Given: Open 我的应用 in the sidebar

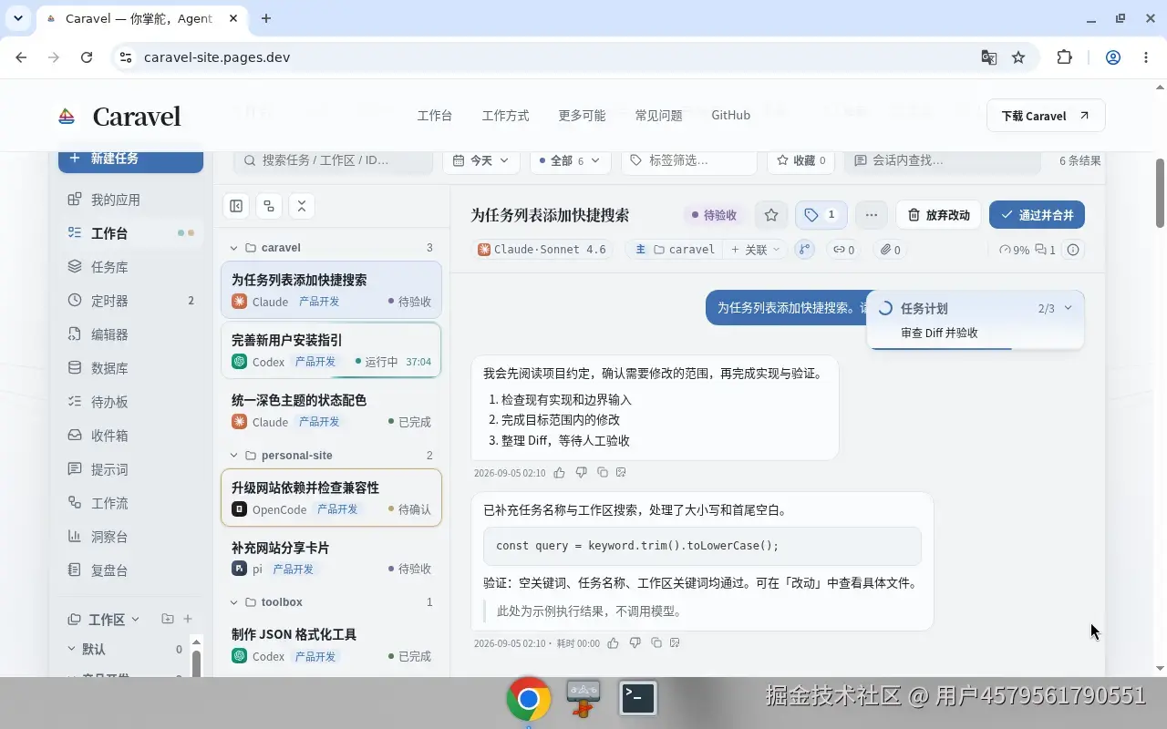Looking at the screenshot, I should pos(130,200).
